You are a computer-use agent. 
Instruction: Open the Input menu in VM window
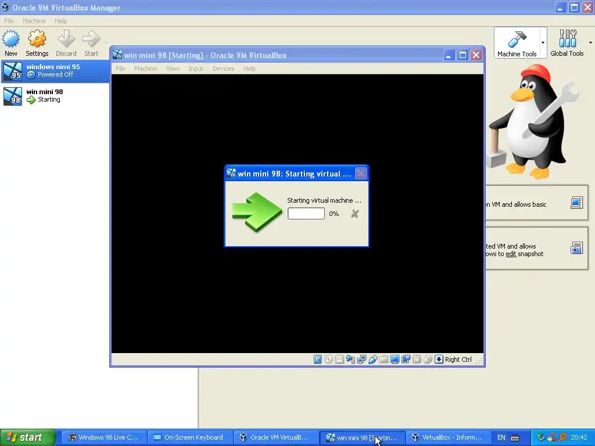[196, 69]
